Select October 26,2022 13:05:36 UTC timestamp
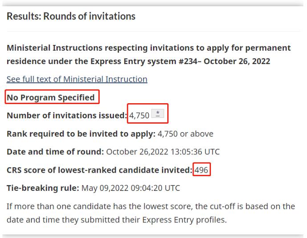 tap(163, 152)
